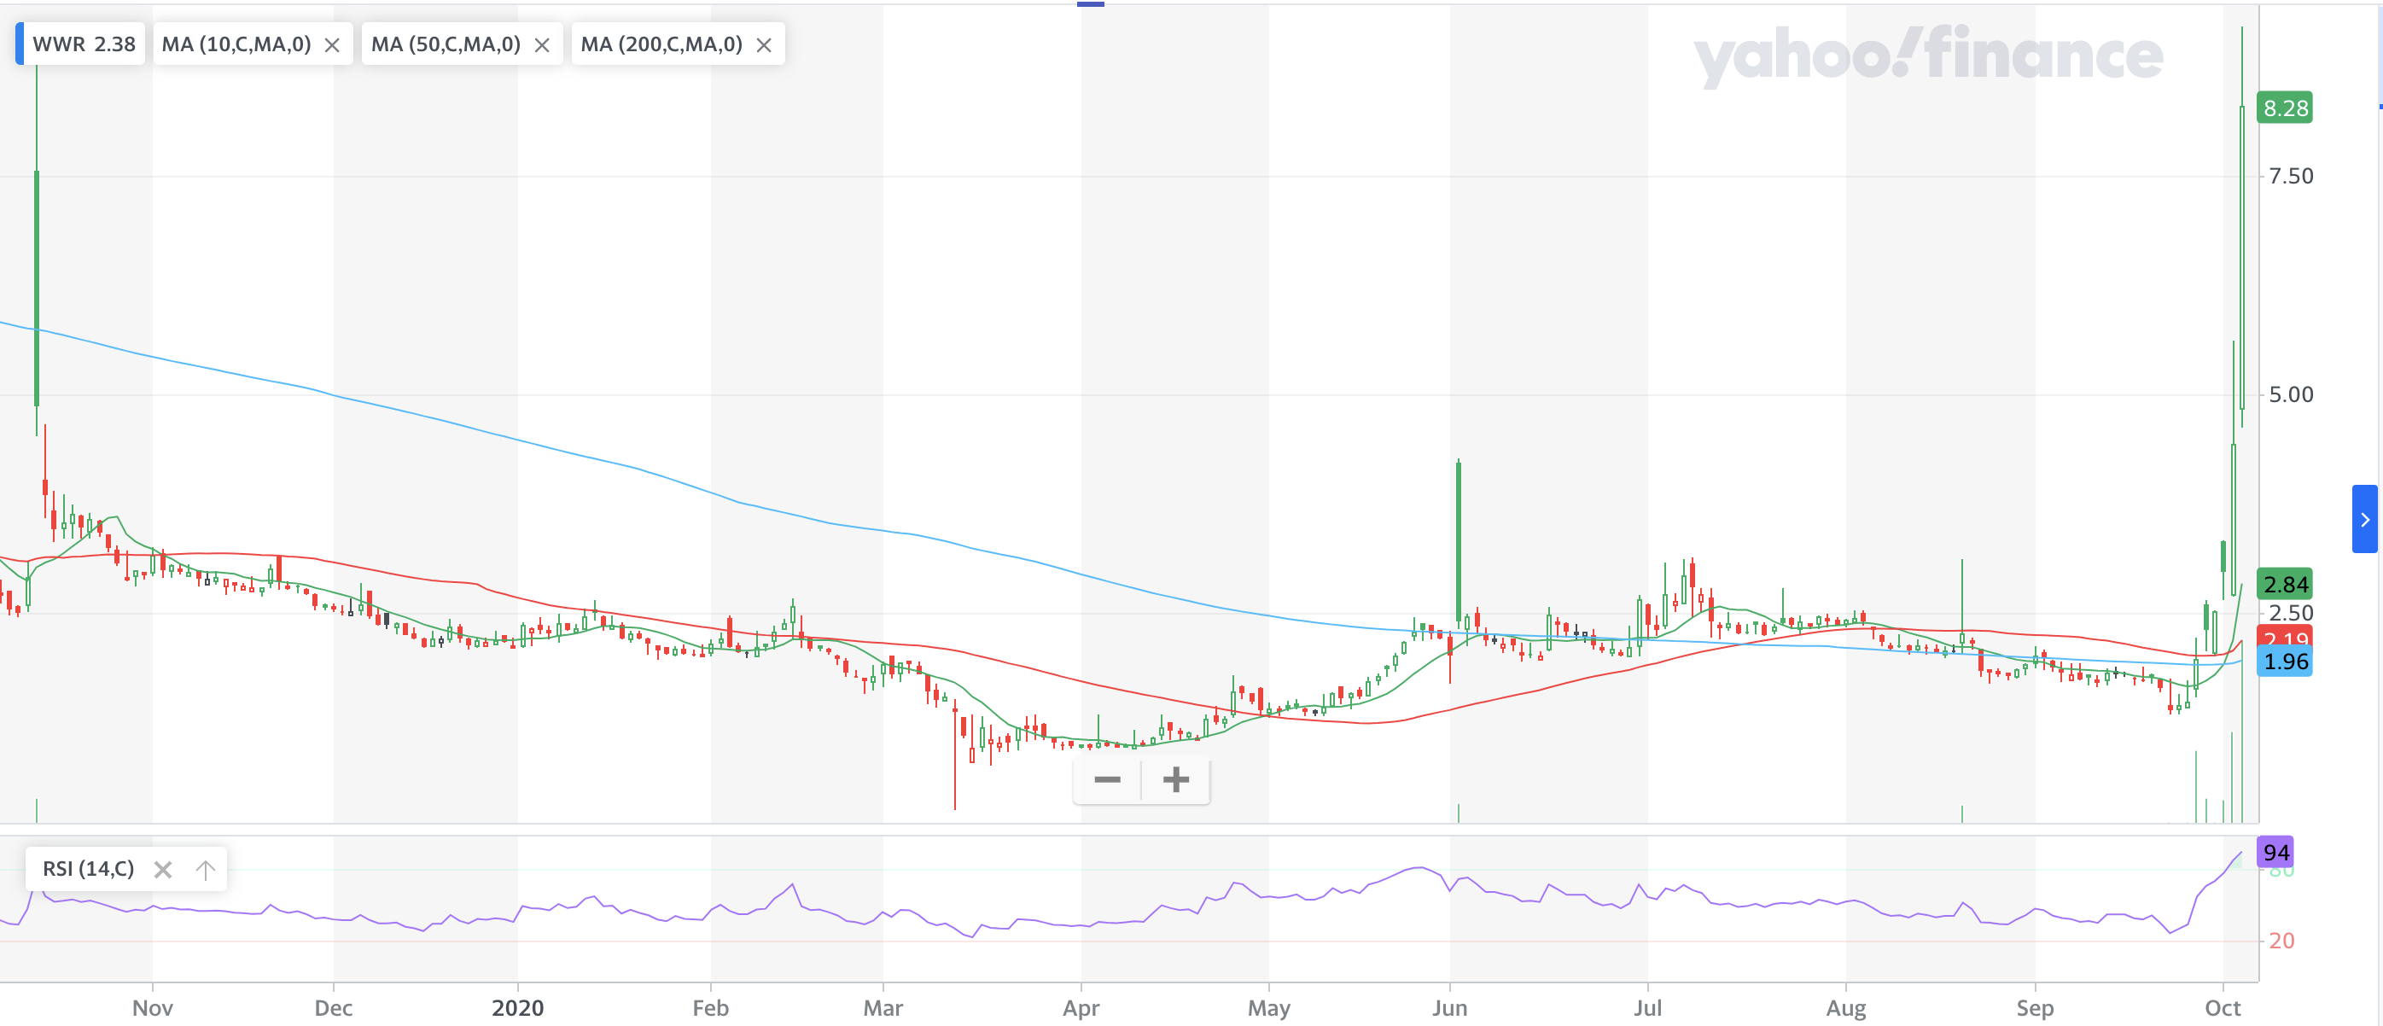Click the Dec date axis label
Screen dimensions: 2383x1026
click(x=333, y=1007)
